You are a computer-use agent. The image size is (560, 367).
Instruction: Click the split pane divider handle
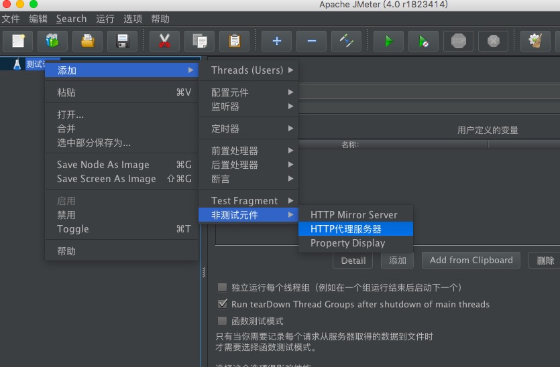(x=204, y=272)
